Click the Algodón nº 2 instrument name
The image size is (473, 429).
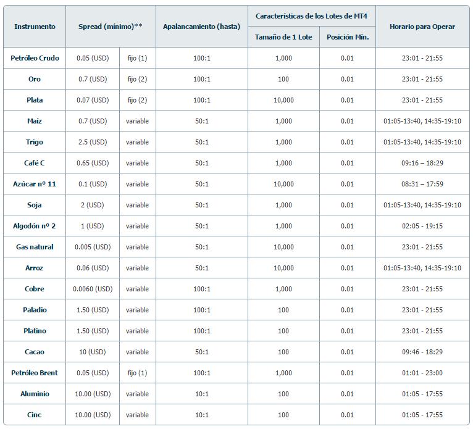click(x=35, y=226)
